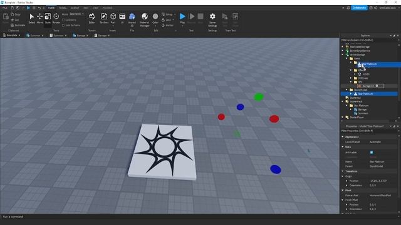Switch to the MODEL ribbon tab
Screen dimensions: 401x225
click(x=63, y=8)
